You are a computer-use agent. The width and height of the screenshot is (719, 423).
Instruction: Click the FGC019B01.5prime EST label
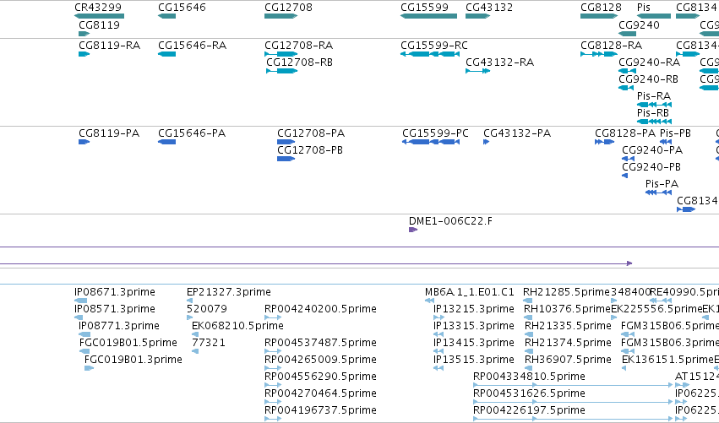click(128, 342)
